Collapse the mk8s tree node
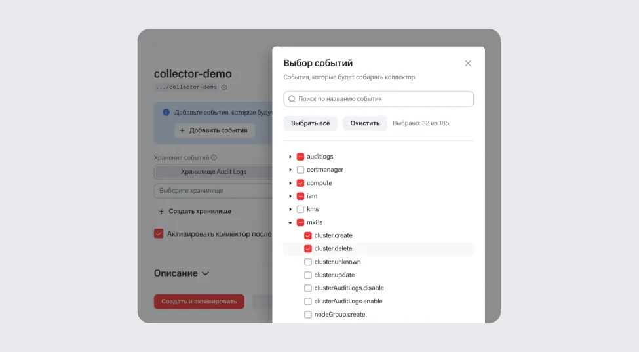Viewport: 639px width, 352px height. [290, 222]
